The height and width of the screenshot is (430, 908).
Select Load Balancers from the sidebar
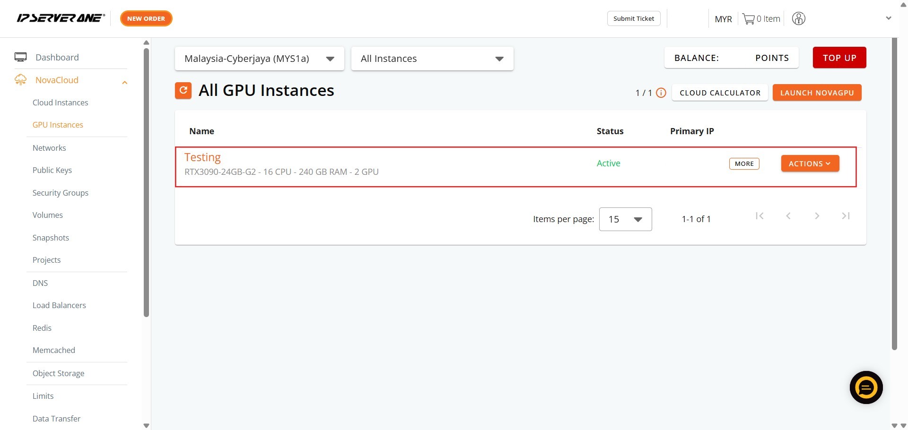[x=59, y=305]
